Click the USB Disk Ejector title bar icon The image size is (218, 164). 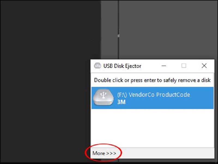tap(98, 66)
